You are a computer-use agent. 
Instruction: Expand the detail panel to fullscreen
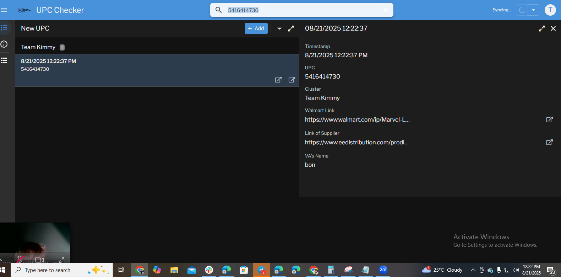click(x=541, y=28)
